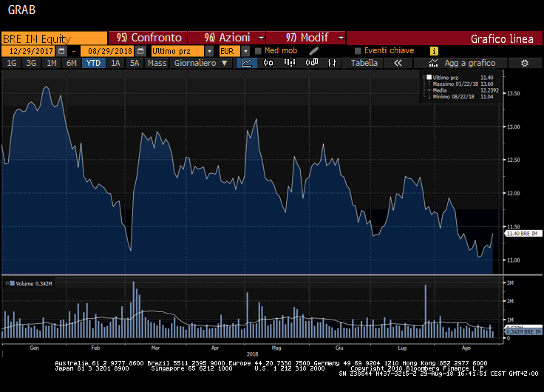Select the candle chart with annotation icon
The height and width of the screenshot is (392, 544).
pos(311,63)
